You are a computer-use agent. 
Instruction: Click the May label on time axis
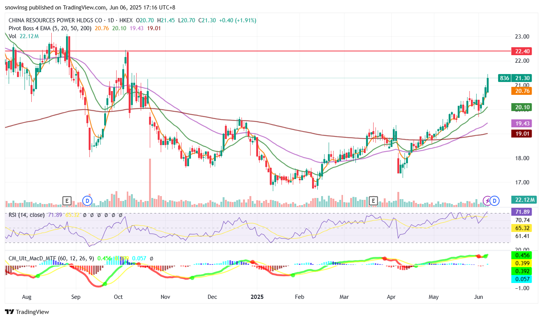434,297
